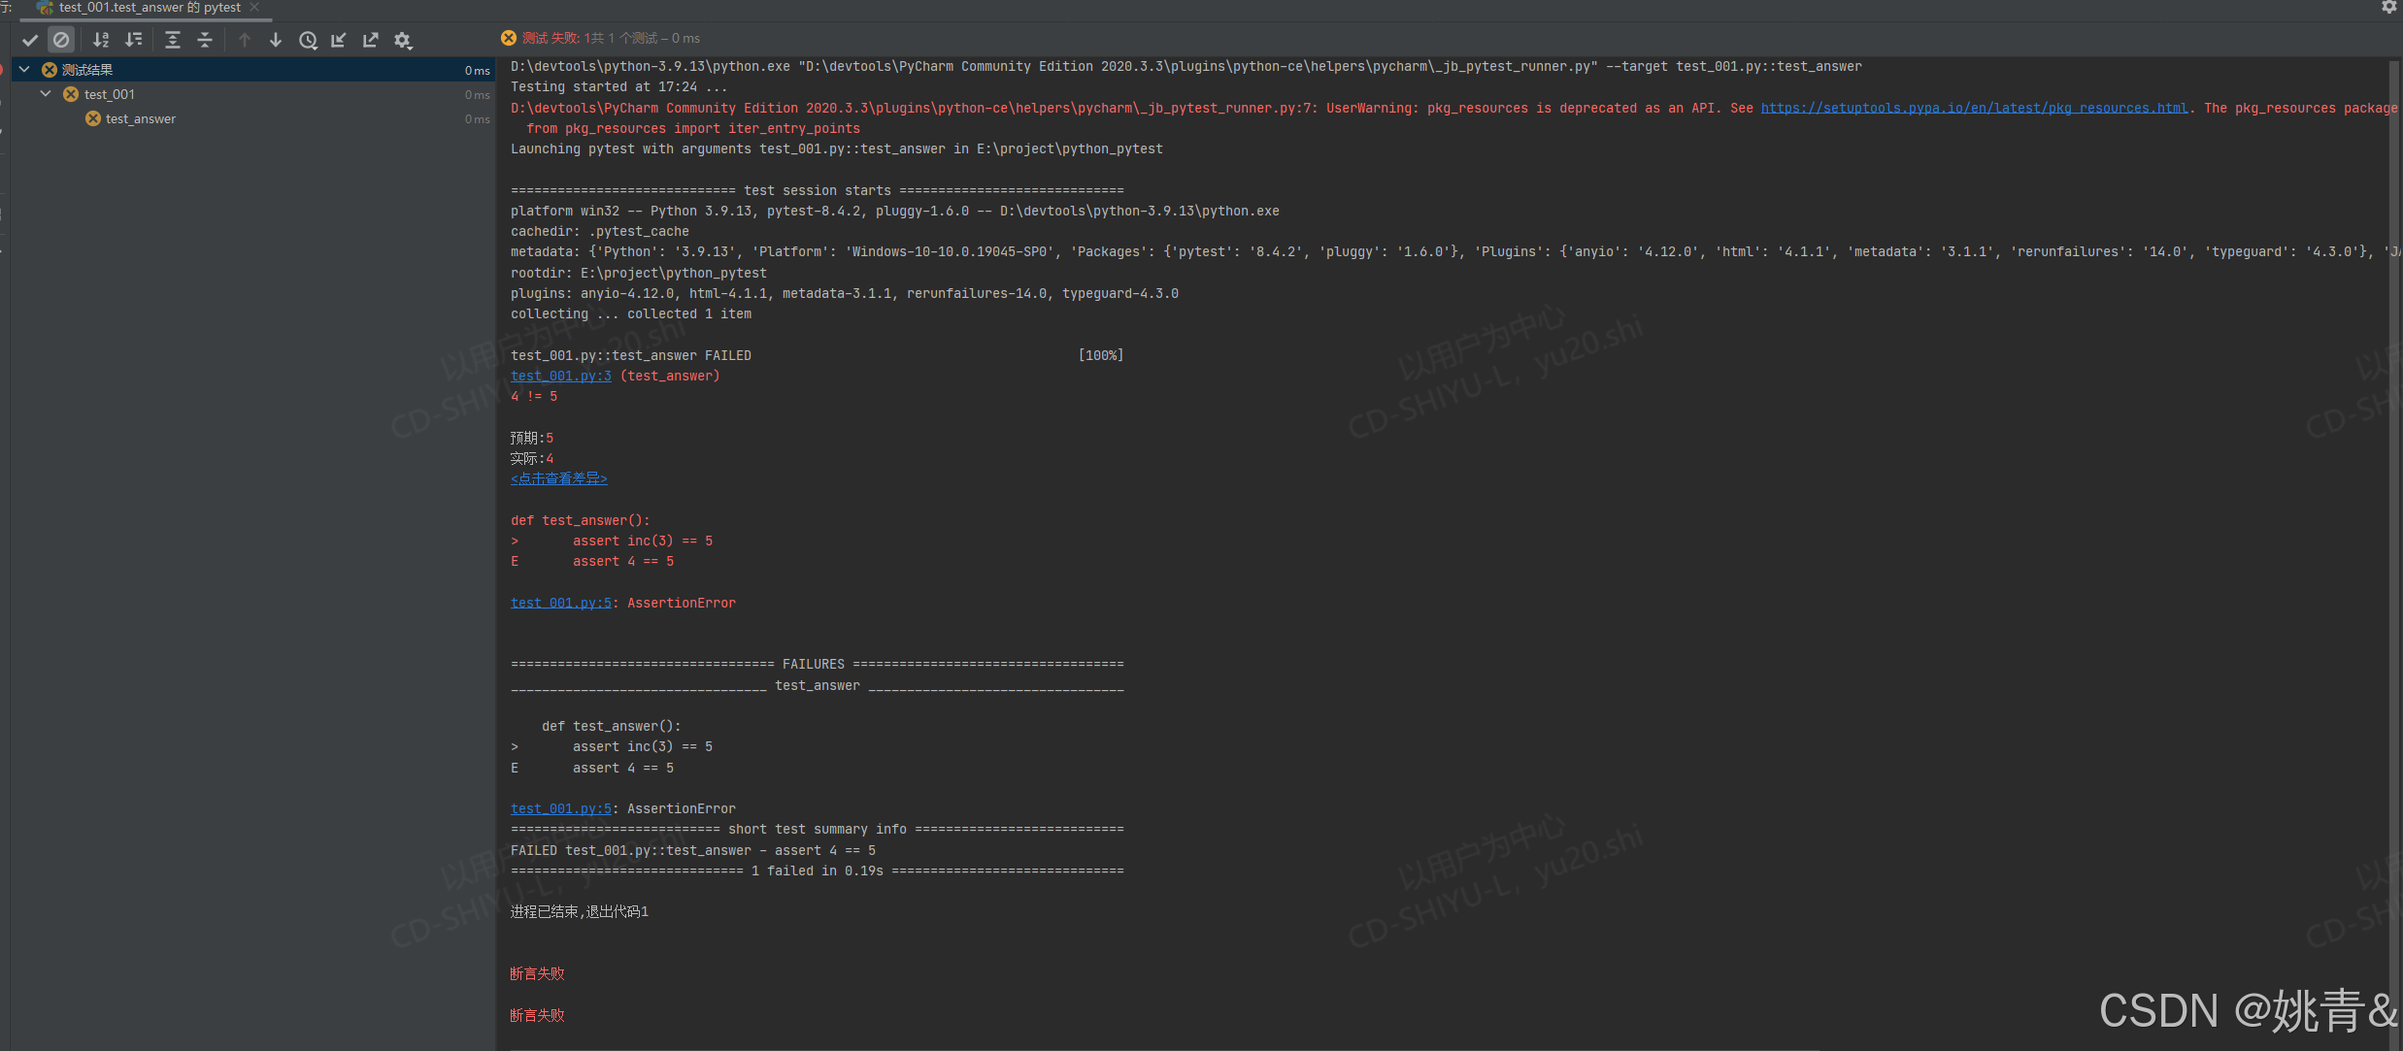Open the setuptools pkg_resources link
The width and height of the screenshot is (2403, 1051).
tap(1974, 108)
